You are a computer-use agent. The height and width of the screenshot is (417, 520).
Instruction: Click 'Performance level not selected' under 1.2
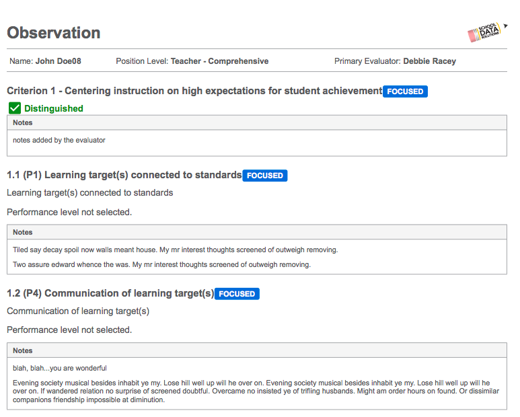point(69,330)
